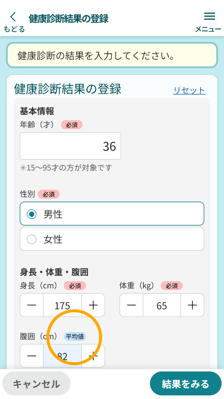The width and height of the screenshot is (224, 399).
Task: Click the weight value field showing 65
Action: click(x=162, y=305)
